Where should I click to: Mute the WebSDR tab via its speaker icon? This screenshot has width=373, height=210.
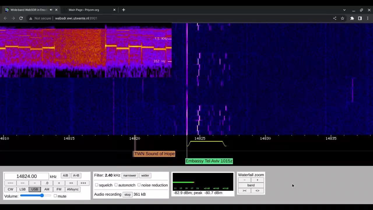pyautogui.click(x=51, y=10)
